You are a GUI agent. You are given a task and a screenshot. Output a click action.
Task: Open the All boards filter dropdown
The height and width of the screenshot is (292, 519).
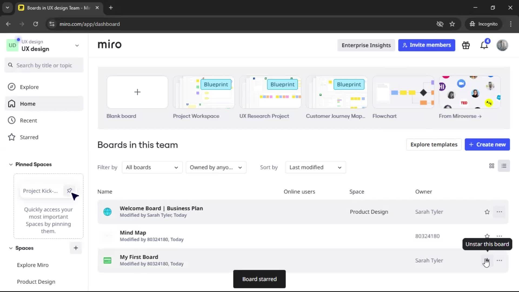pyautogui.click(x=152, y=167)
